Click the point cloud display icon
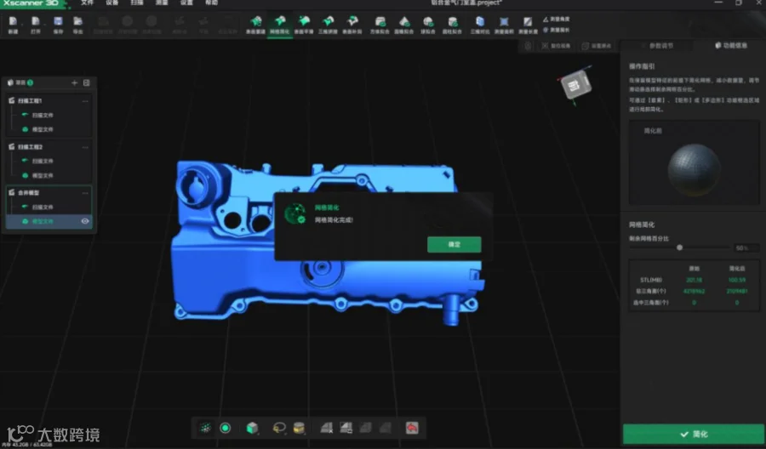 click(206, 428)
